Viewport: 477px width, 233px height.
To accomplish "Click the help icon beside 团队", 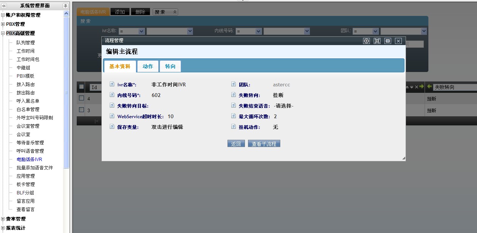I will (x=234, y=84).
